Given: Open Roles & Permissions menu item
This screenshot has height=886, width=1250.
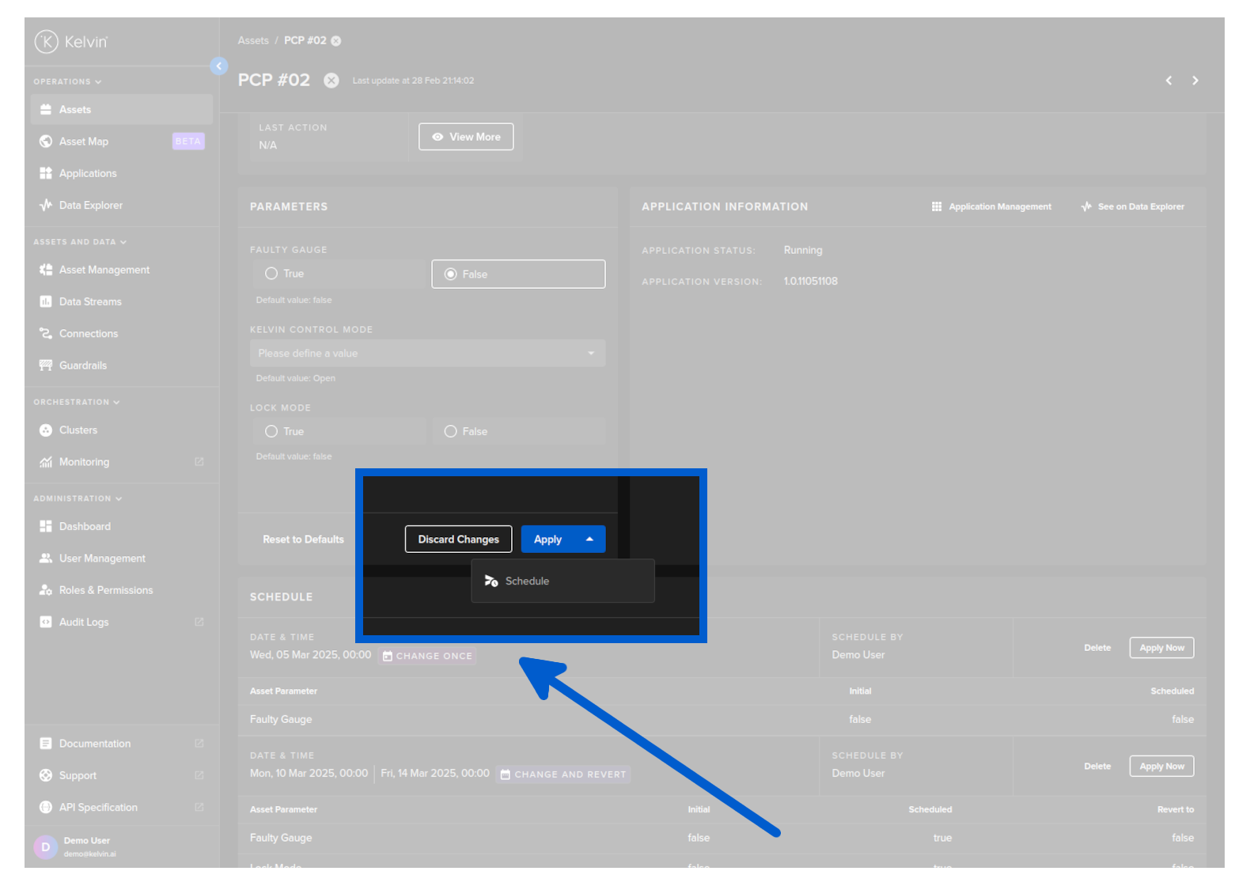Looking at the screenshot, I should click(x=105, y=591).
